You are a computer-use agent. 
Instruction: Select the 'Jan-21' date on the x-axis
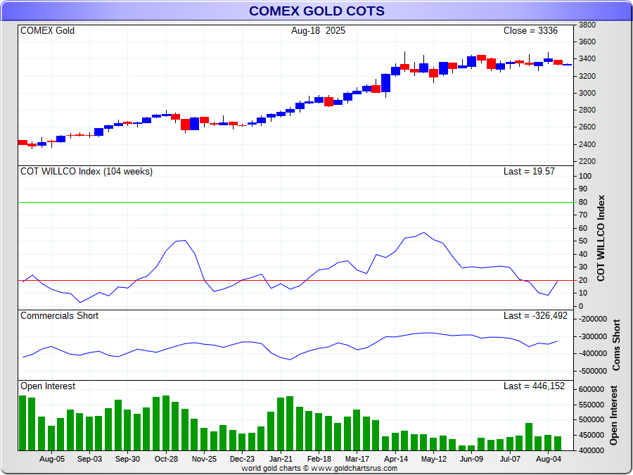[280, 458]
